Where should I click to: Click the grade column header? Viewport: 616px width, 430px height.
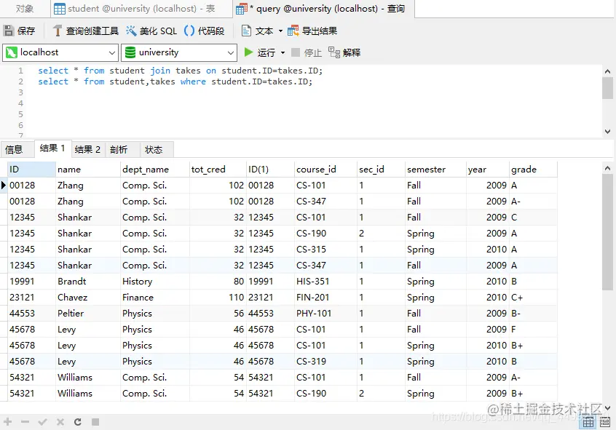pos(533,170)
